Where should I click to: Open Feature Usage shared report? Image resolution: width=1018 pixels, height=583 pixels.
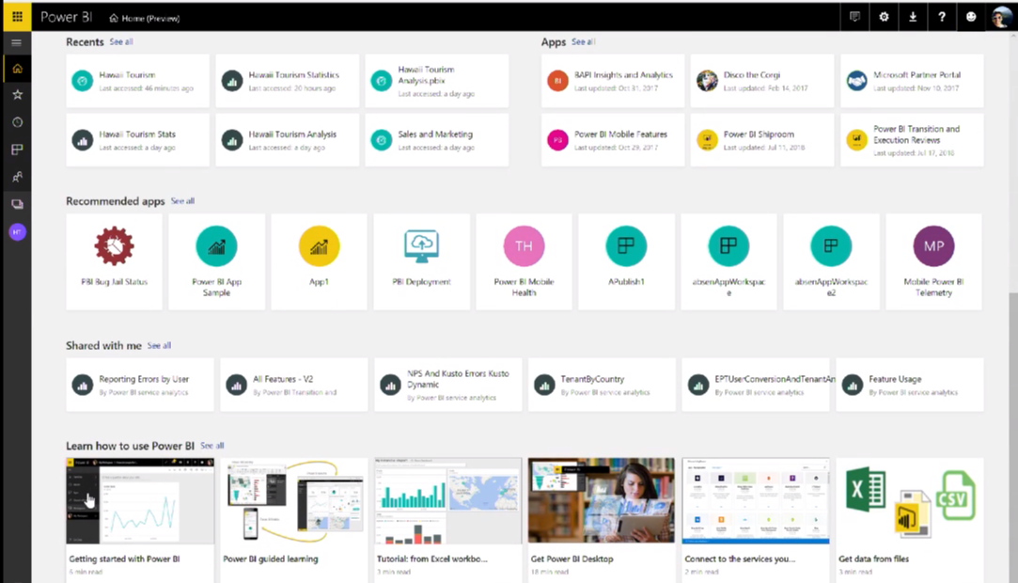(x=910, y=385)
